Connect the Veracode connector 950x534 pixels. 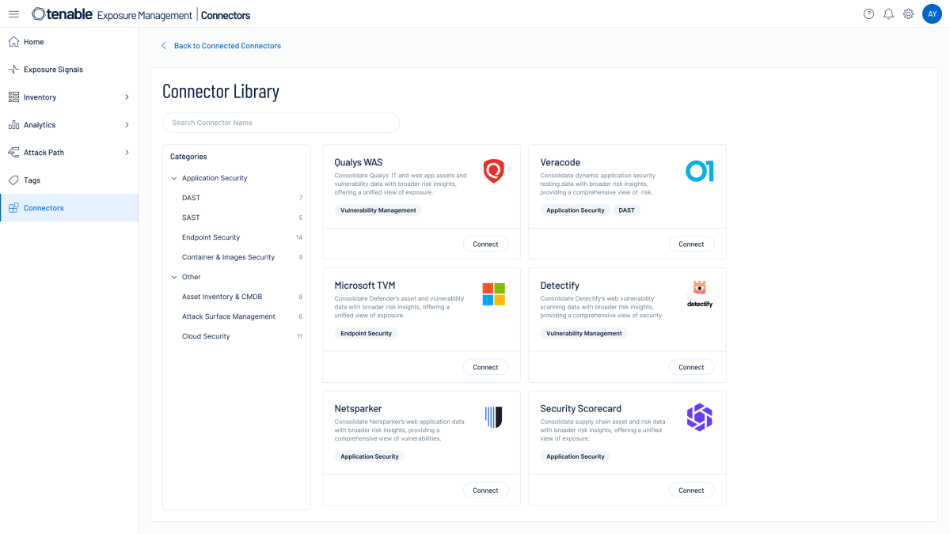(x=691, y=244)
